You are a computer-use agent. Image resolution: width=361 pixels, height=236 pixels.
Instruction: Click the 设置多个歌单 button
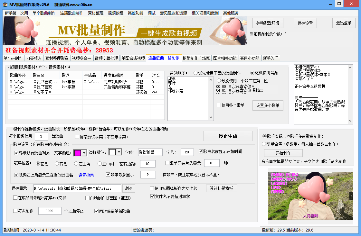[268, 105]
